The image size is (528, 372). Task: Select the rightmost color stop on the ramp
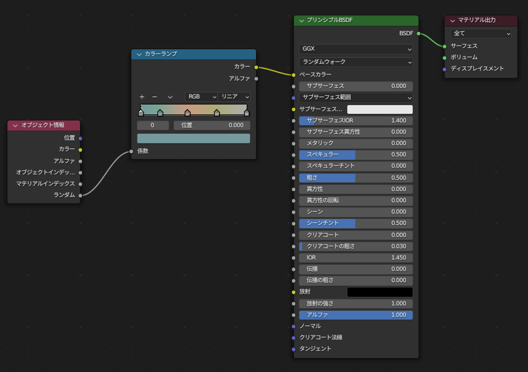(x=247, y=113)
